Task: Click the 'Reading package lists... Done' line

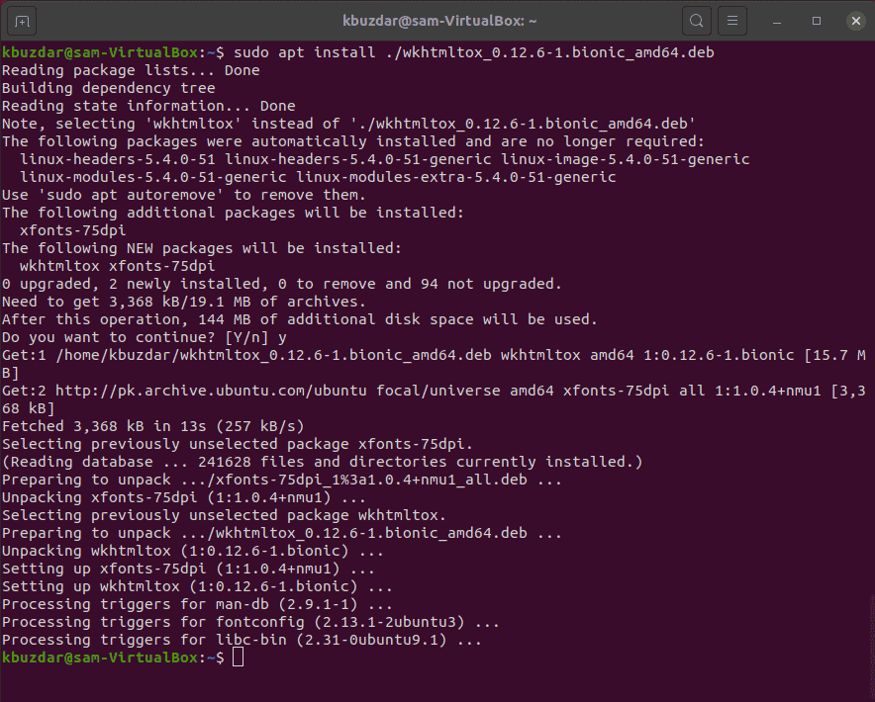Action: (x=131, y=70)
